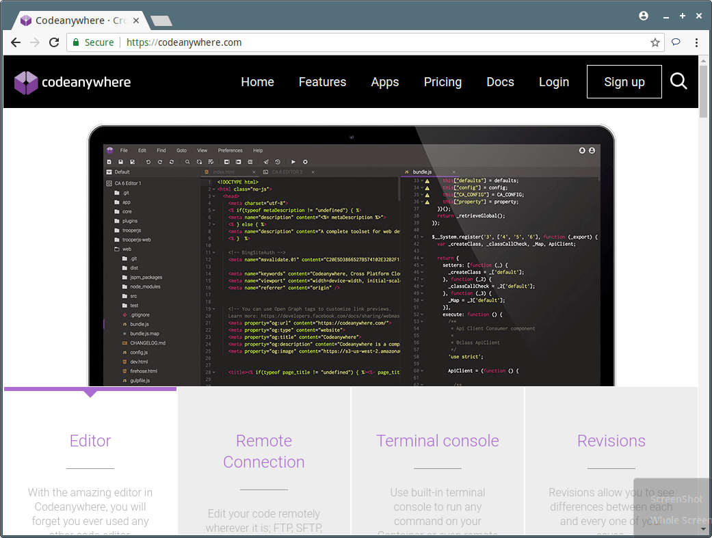Open the Features page link
Image resolution: width=712 pixels, height=538 pixels.
tap(322, 82)
